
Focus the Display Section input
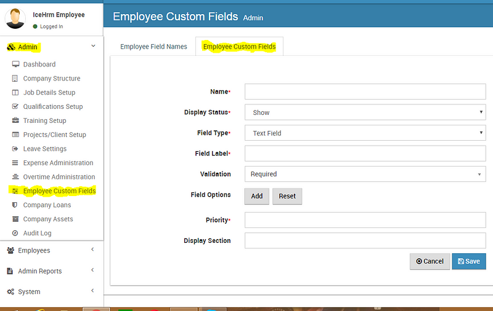[365, 240]
